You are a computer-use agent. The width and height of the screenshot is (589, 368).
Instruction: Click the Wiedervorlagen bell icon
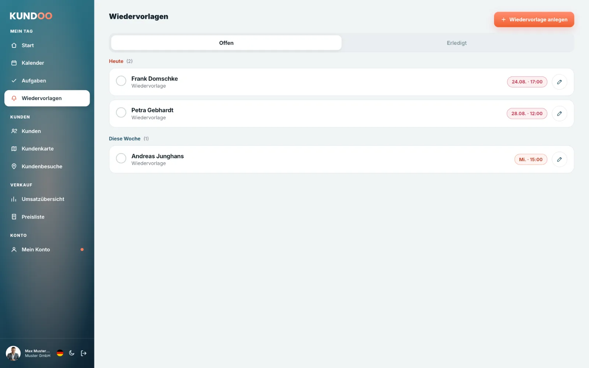pyautogui.click(x=14, y=98)
